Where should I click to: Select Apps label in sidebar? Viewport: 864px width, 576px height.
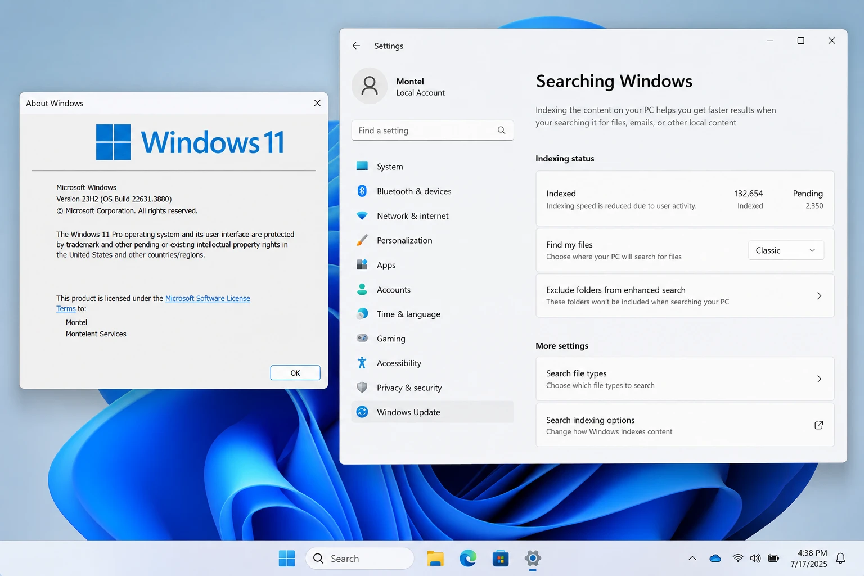[386, 265]
